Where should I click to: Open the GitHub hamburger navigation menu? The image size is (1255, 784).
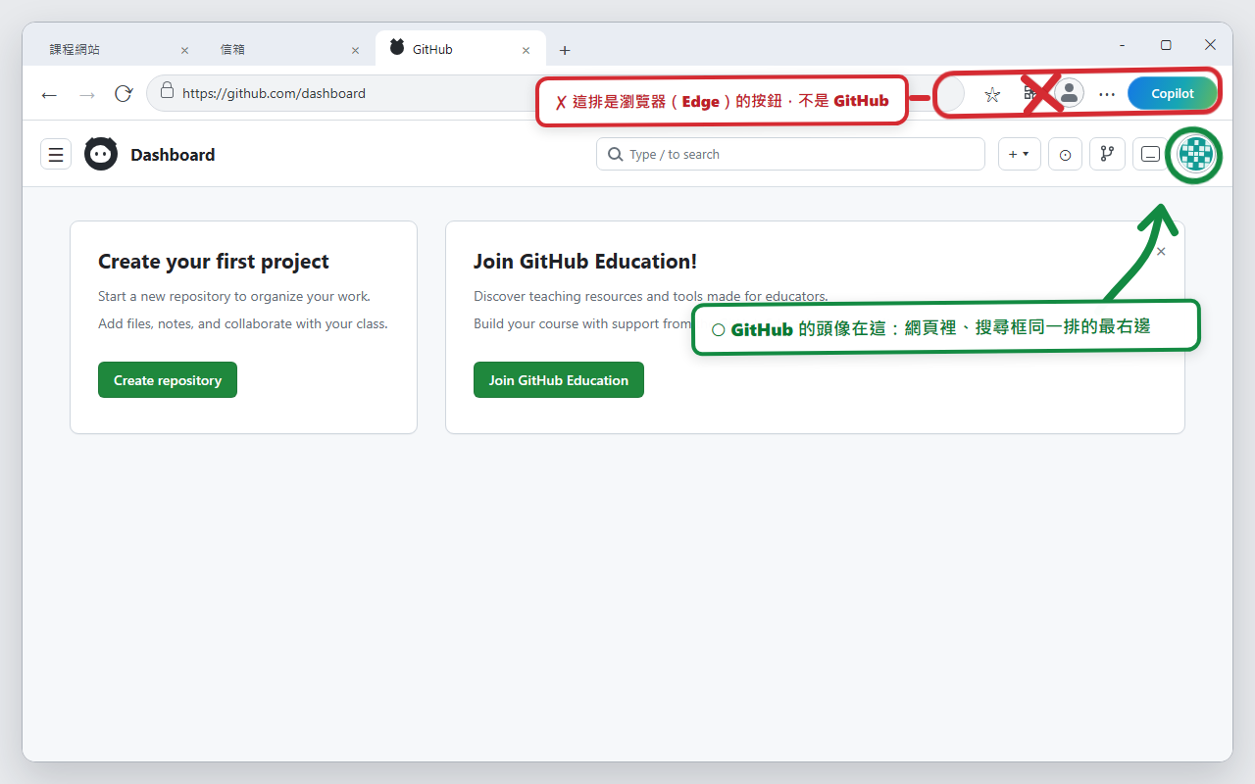(56, 155)
